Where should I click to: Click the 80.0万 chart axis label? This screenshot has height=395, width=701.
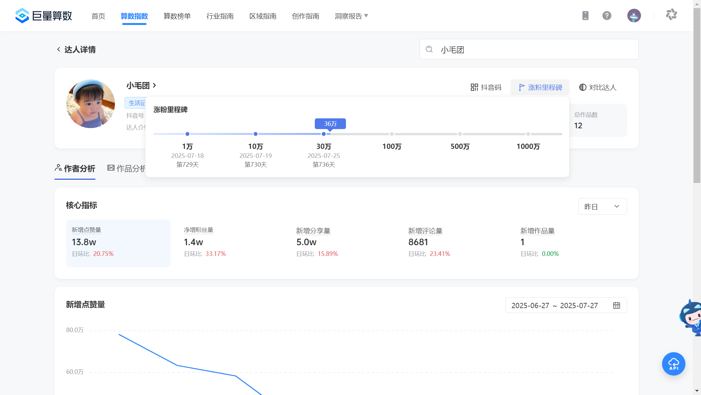[75, 330]
